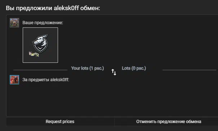Click the "Ваше предложение:" label
This screenshot has height=131, width=218.
(43, 22)
